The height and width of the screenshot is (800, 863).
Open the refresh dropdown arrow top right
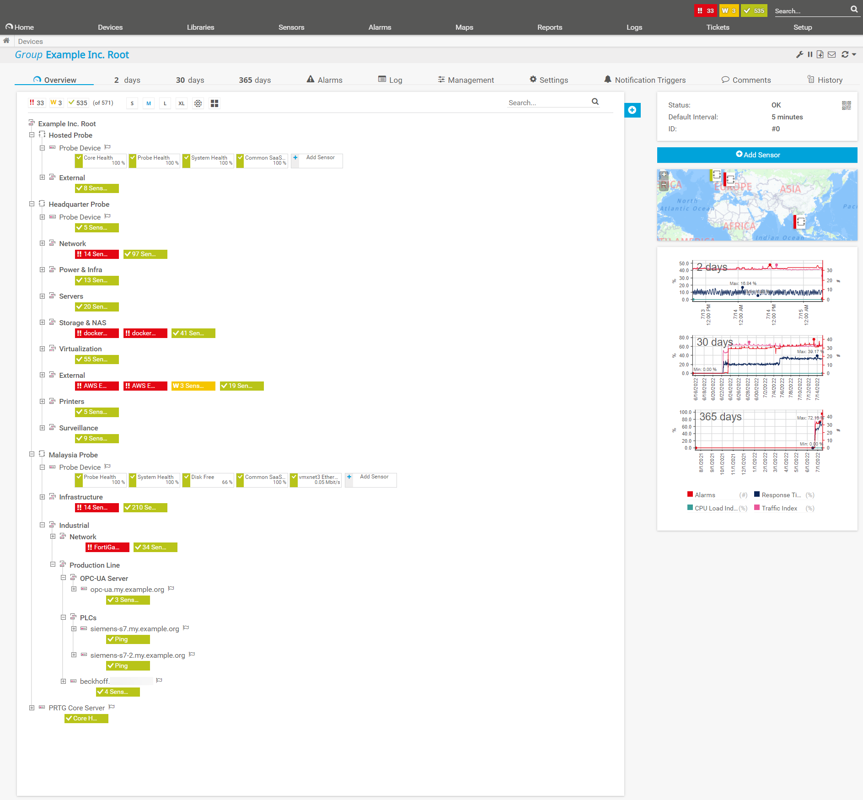pyautogui.click(x=854, y=54)
